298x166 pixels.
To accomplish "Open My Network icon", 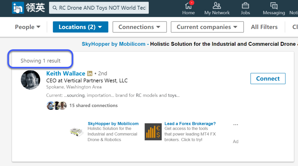I will [217, 6].
